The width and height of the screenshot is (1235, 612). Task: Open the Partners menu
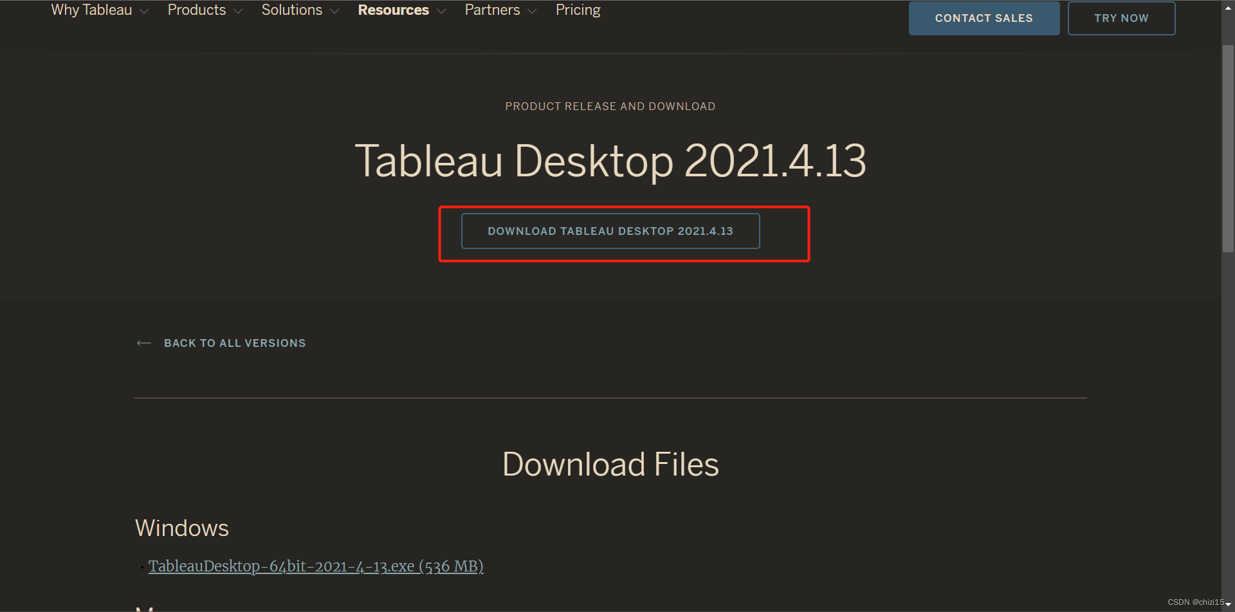[x=493, y=10]
